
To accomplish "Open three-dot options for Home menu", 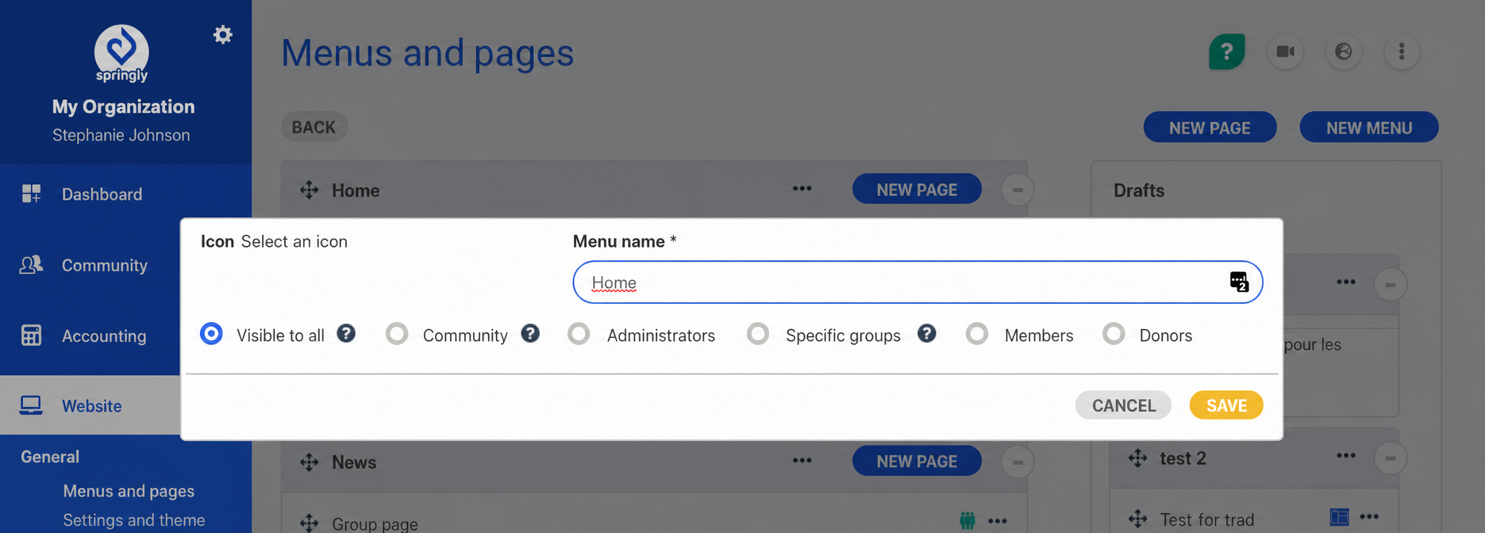I will [802, 189].
